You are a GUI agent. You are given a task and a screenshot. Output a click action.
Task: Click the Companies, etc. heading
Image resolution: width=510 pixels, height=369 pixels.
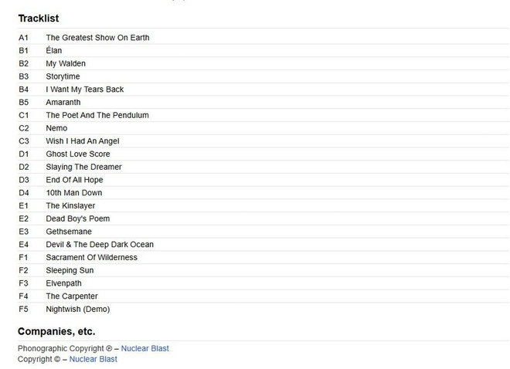pyautogui.click(x=56, y=331)
